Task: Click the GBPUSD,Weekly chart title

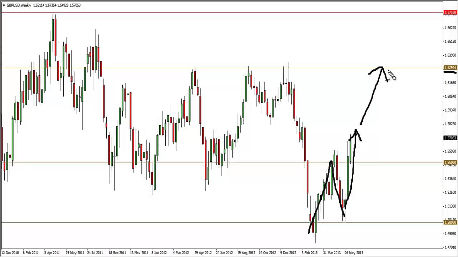Action: tap(19, 5)
